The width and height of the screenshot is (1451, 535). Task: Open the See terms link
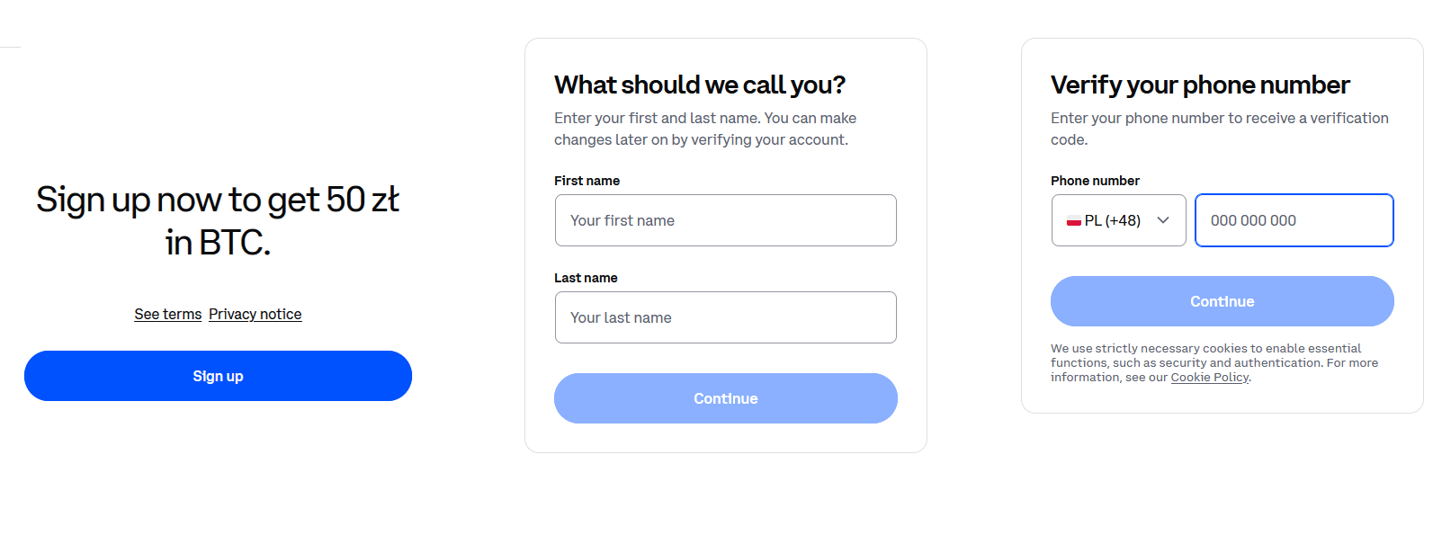168,314
